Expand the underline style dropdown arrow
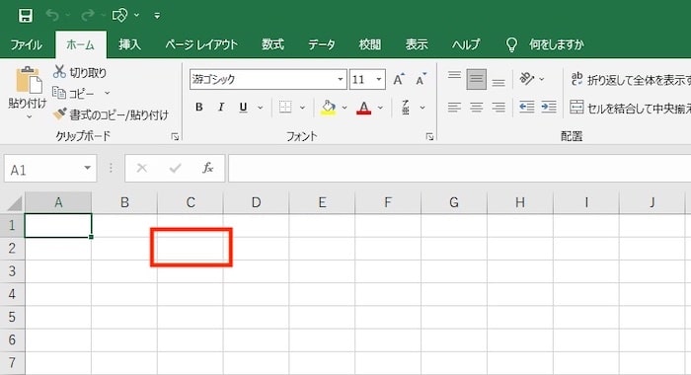The width and height of the screenshot is (691, 375). tap(261, 108)
